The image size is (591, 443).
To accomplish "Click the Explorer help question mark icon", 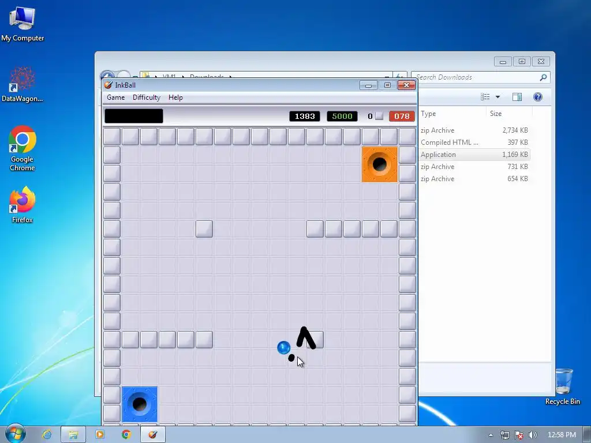I will click(537, 97).
